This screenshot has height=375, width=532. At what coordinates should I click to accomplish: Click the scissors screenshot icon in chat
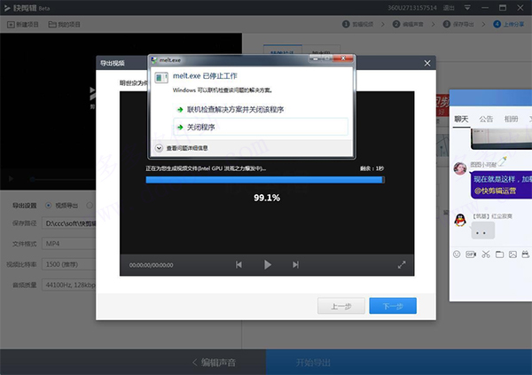[x=486, y=254]
